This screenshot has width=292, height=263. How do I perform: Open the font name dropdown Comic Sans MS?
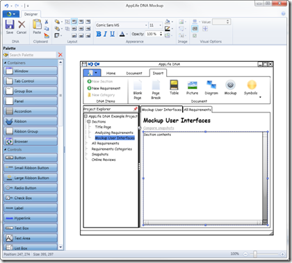click(x=146, y=25)
